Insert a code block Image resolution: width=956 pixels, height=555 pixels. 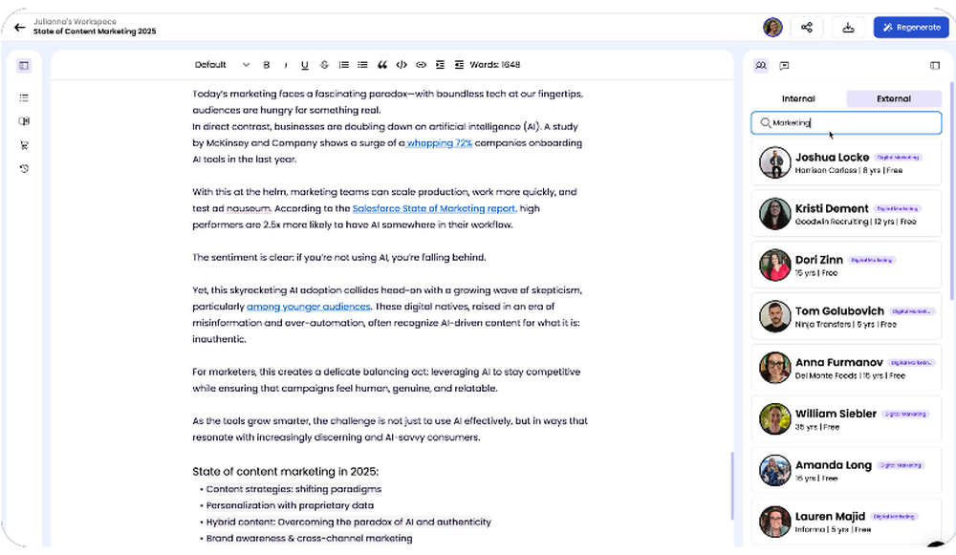point(402,65)
